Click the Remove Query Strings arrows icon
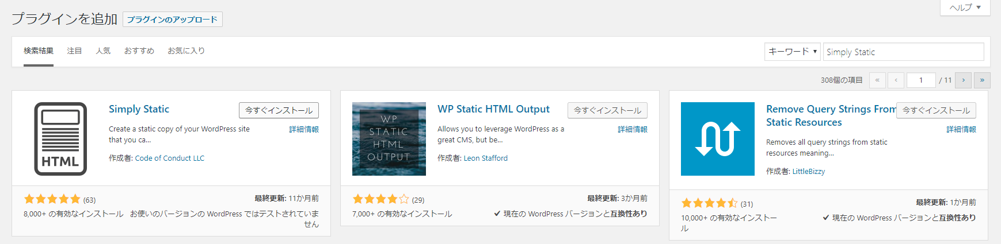The height and width of the screenshot is (244, 1001). click(718, 139)
